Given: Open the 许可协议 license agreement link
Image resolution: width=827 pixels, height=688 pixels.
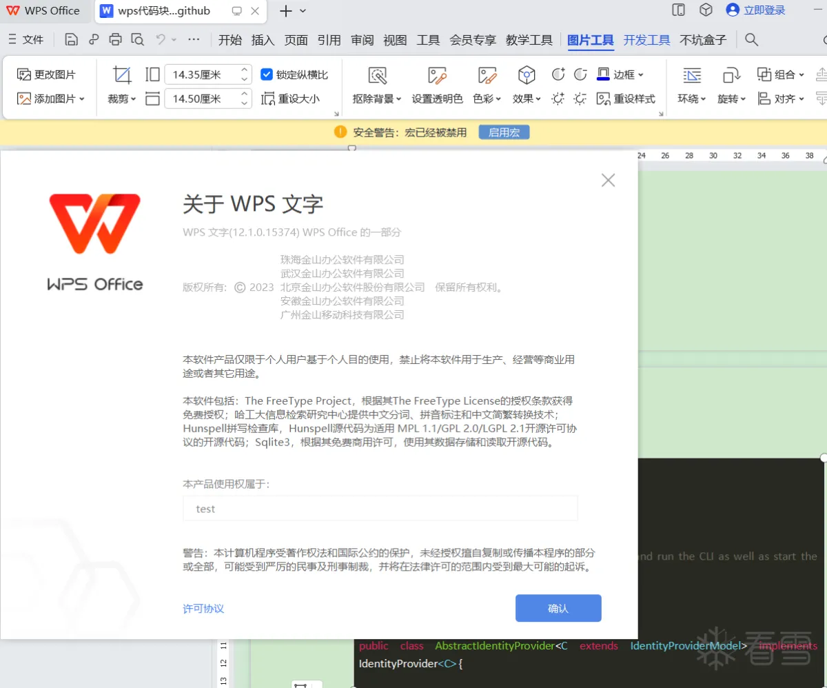Looking at the screenshot, I should tap(203, 609).
